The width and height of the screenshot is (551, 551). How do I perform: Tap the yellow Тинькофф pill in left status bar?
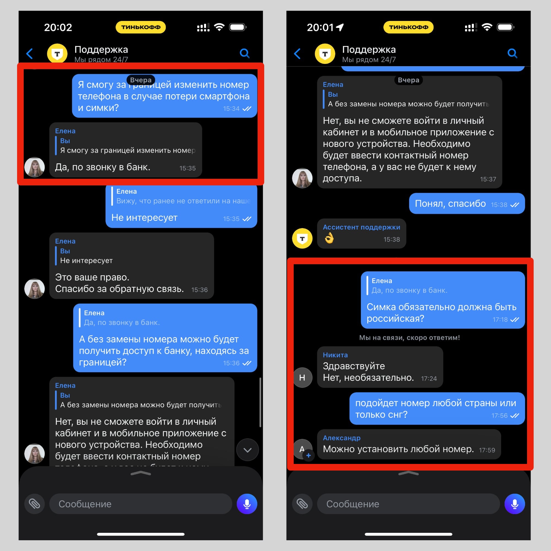point(141,27)
